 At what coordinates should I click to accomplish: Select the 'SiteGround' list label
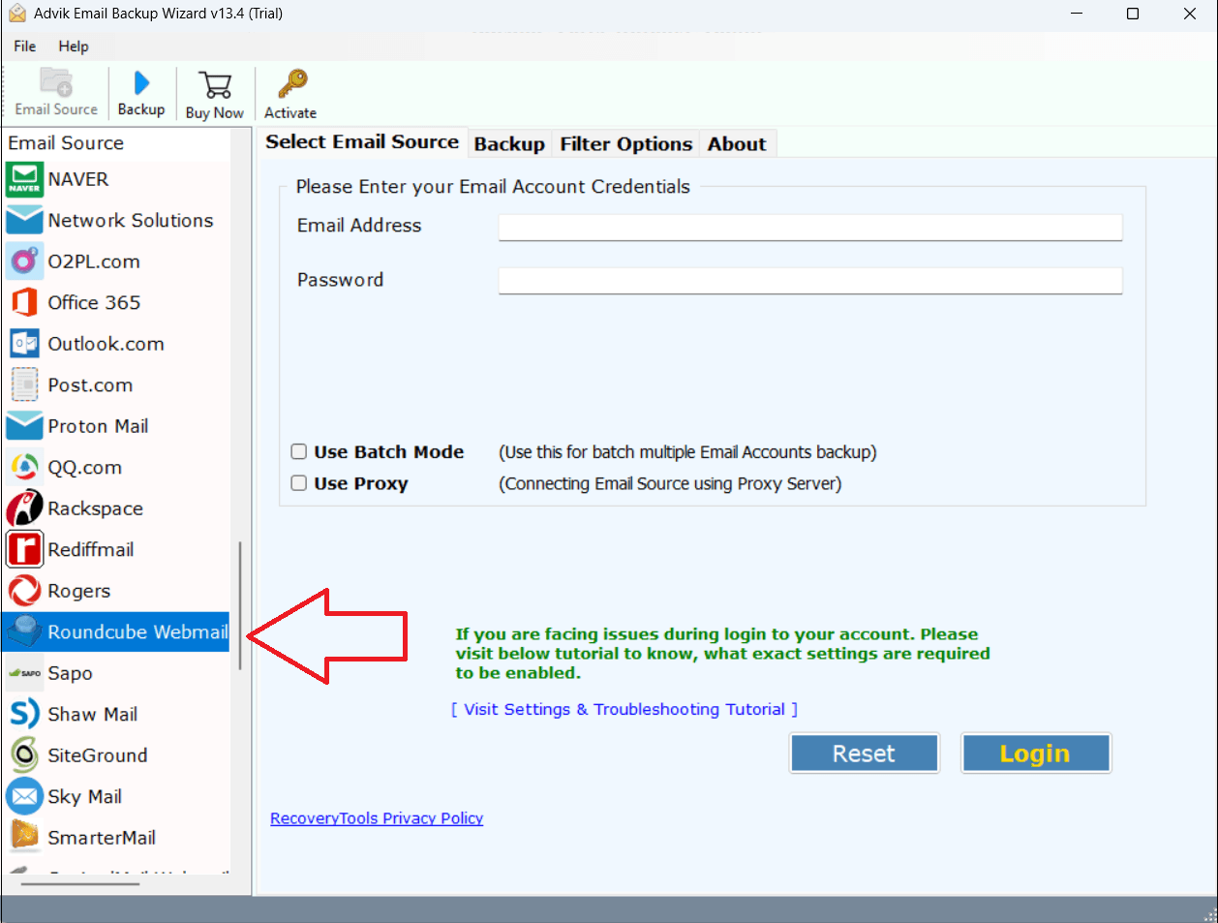pyautogui.click(x=98, y=755)
